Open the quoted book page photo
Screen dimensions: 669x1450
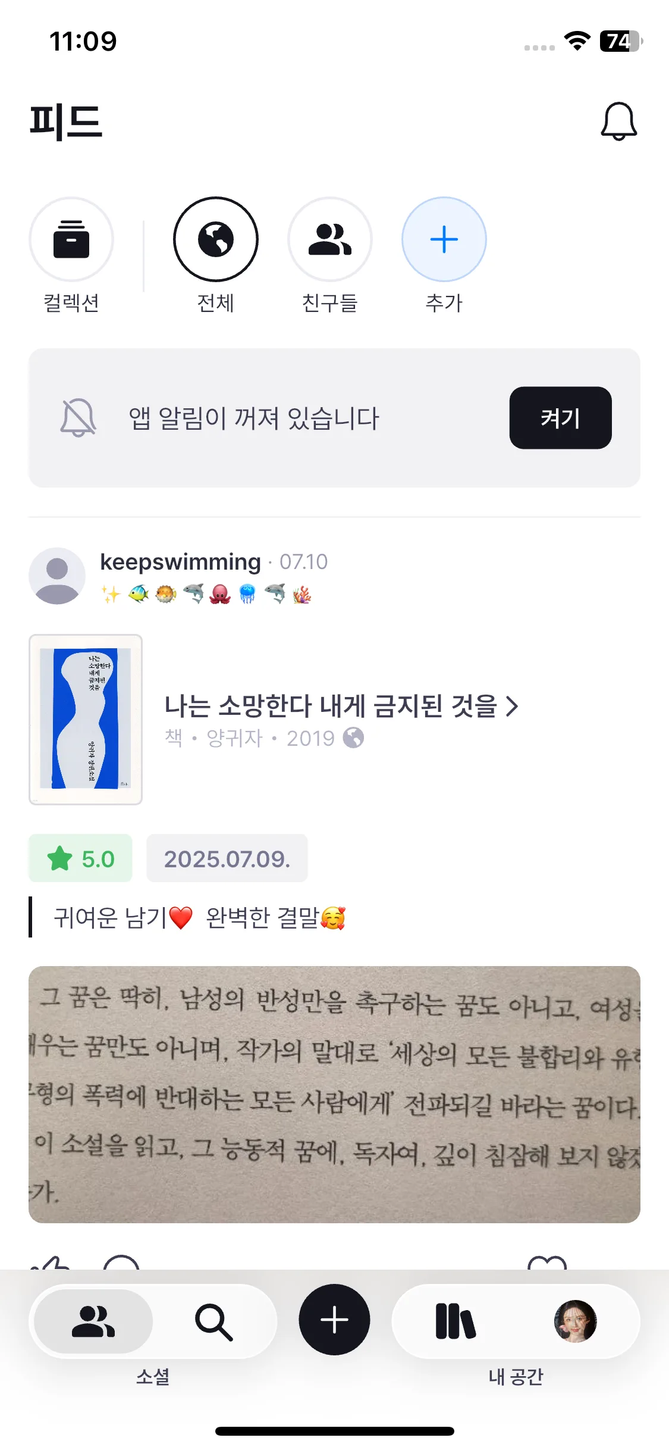(334, 1094)
